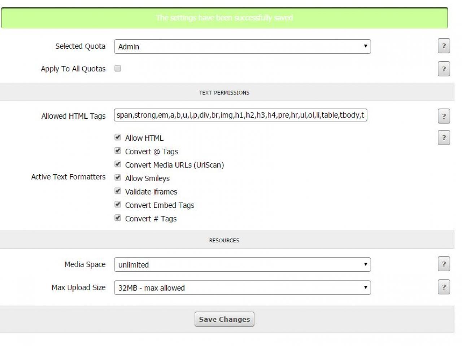
Task: Expand the Media Space dropdown
Action: click(242, 264)
